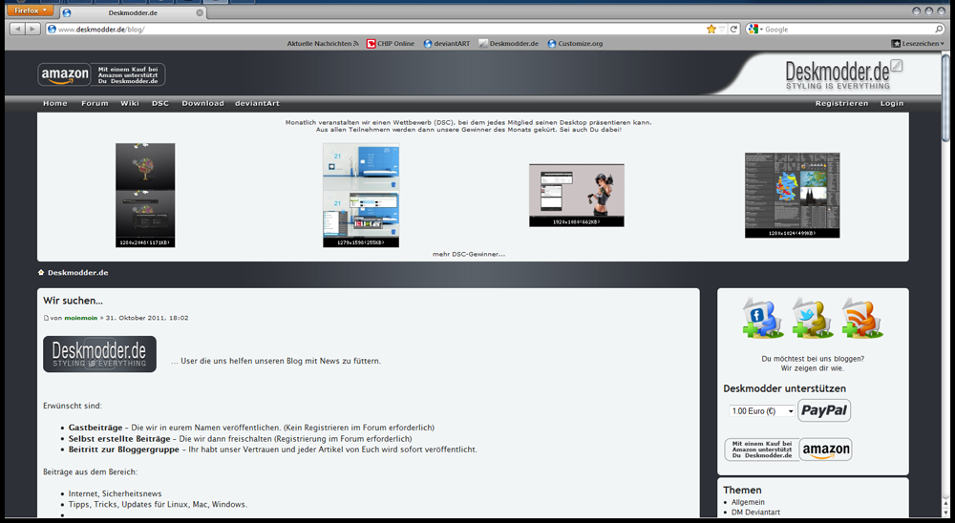The image size is (955, 523).
Task: Open Aktuelle Nachrichten bookmark feed
Action: pyautogui.click(x=323, y=44)
